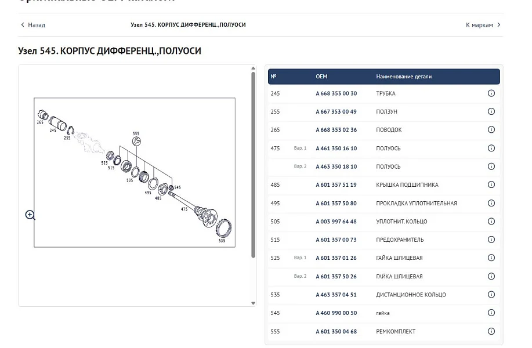Open info icon for A 463 350 18 10
The width and height of the screenshot is (532, 348).
tap(491, 166)
